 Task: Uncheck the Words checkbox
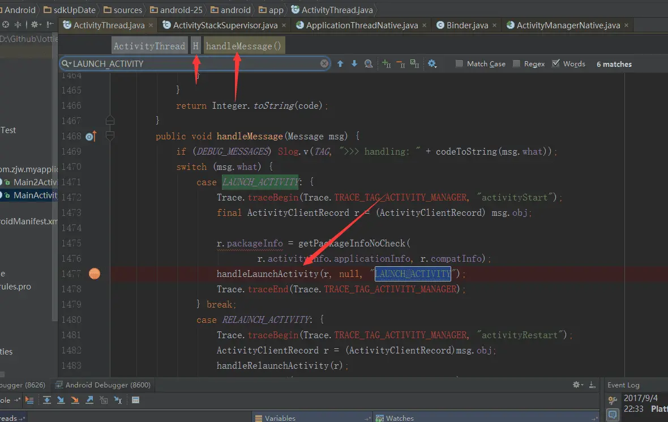pos(555,63)
